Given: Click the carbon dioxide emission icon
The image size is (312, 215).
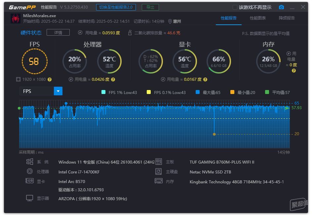Looking at the screenshot, I should tap(130, 33).
